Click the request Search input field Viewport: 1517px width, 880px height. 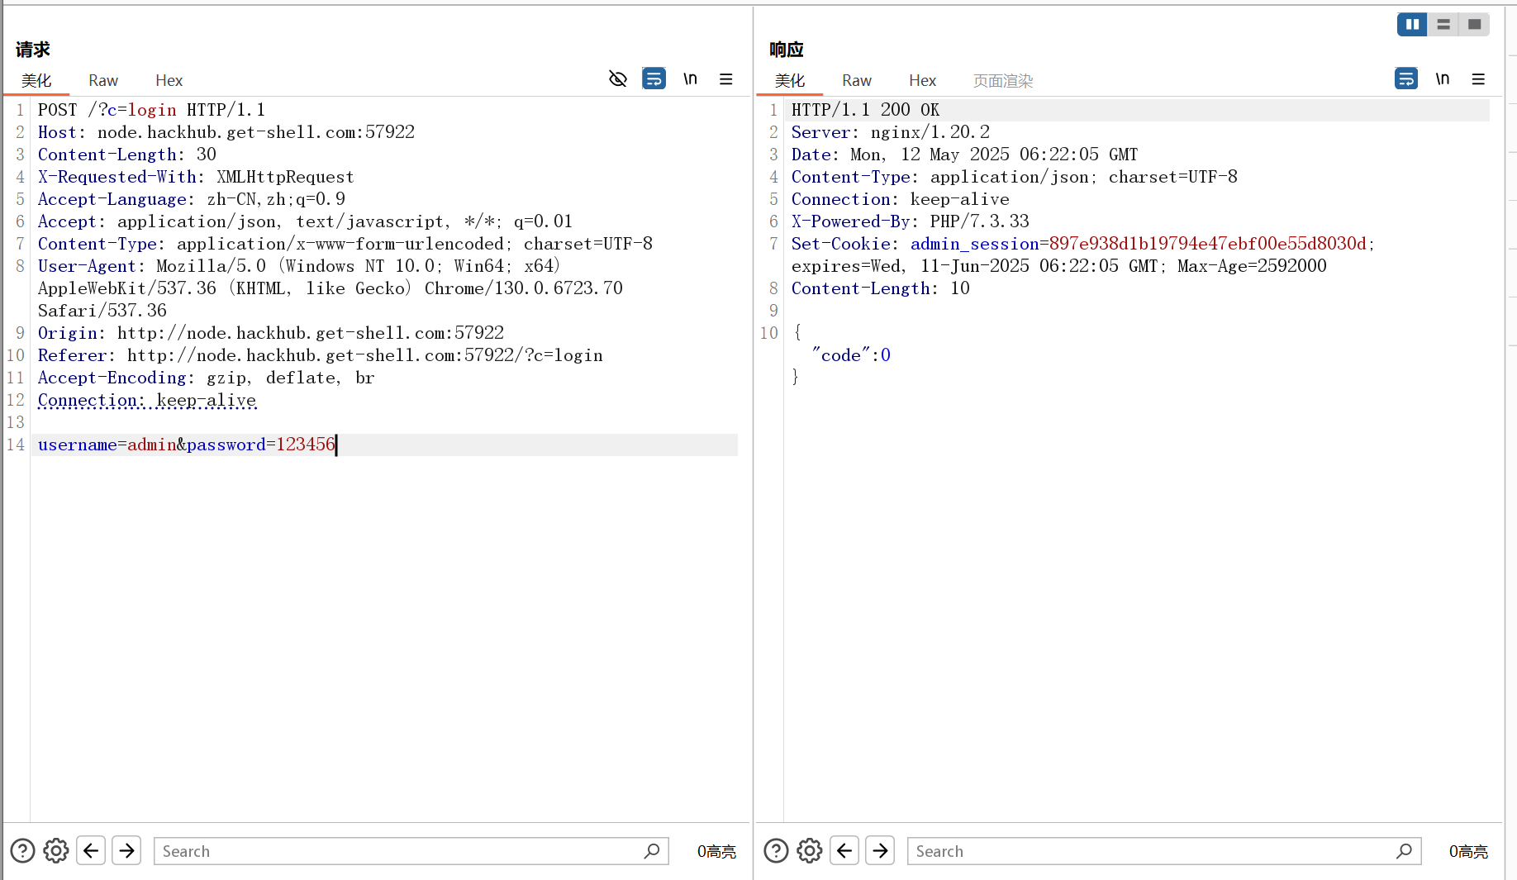(397, 851)
